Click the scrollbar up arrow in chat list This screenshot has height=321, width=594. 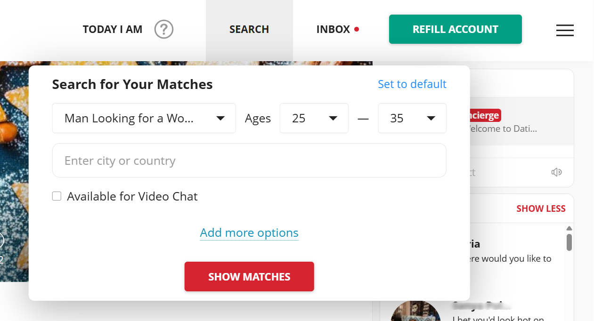569,228
